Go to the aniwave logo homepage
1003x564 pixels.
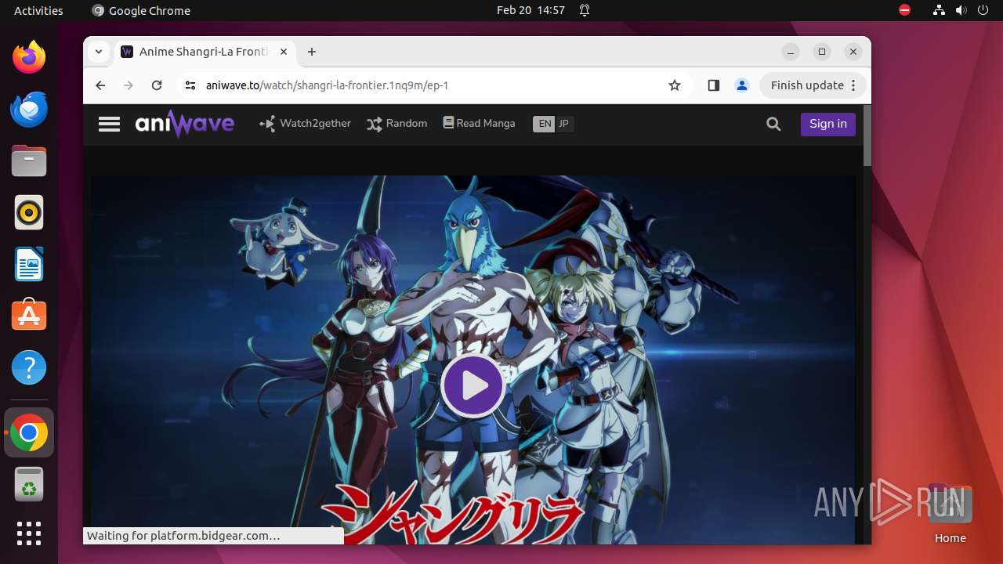(x=184, y=124)
